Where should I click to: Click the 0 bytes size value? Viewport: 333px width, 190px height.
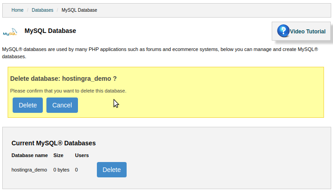click(61, 170)
